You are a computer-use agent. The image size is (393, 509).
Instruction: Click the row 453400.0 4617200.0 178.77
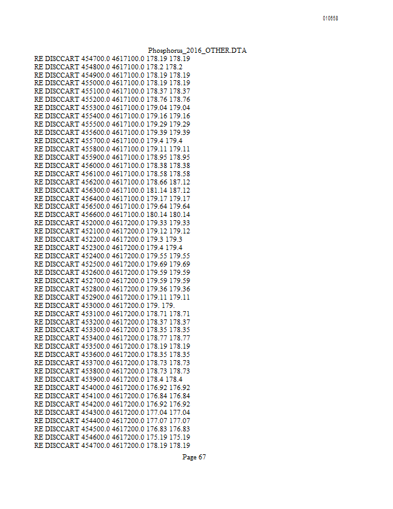click(113, 338)
